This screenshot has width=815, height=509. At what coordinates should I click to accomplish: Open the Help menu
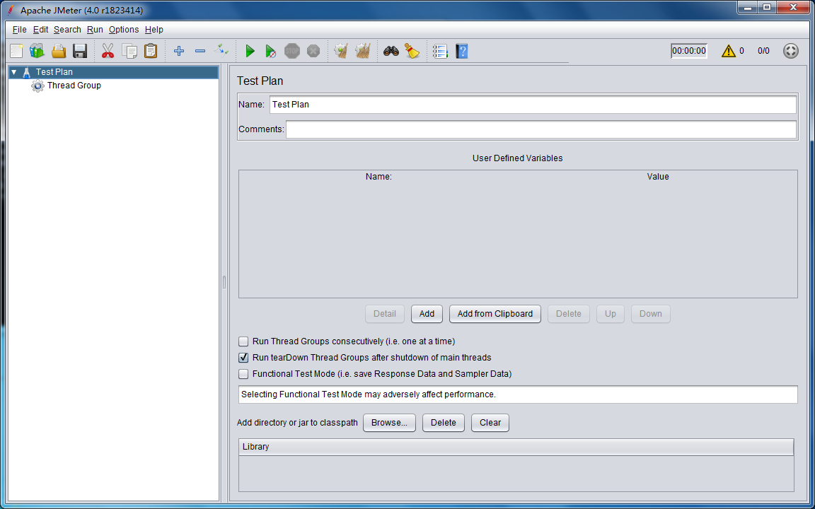pyautogui.click(x=154, y=30)
